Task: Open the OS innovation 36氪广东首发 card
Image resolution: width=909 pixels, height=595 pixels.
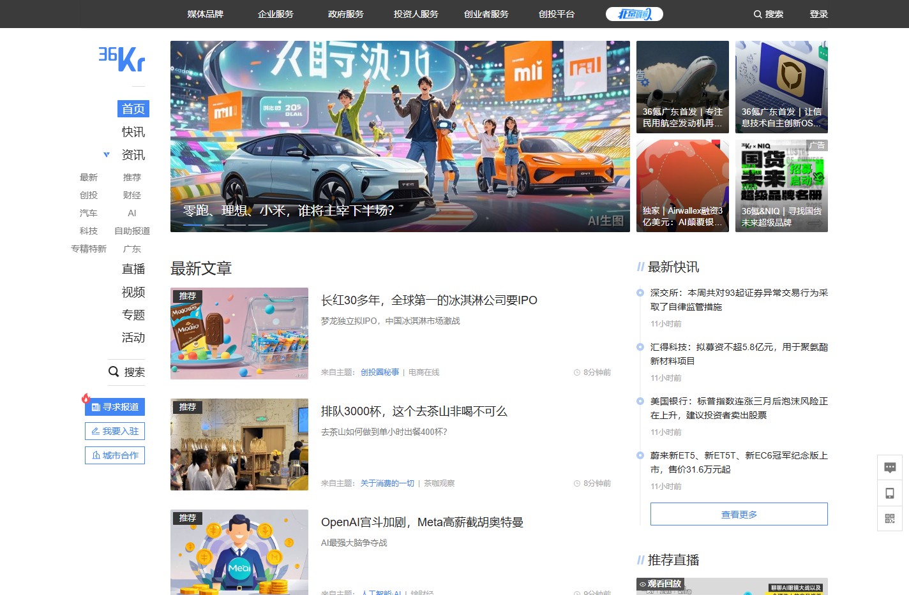Action: [x=781, y=87]
